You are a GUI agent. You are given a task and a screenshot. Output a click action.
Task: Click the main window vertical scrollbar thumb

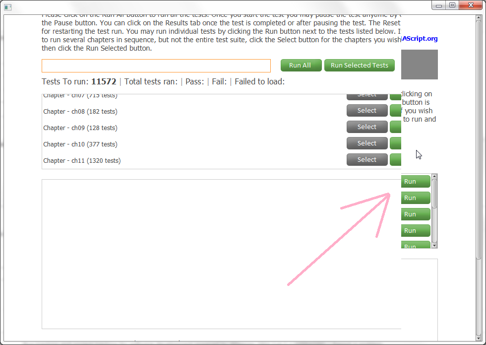pos(479,139)
